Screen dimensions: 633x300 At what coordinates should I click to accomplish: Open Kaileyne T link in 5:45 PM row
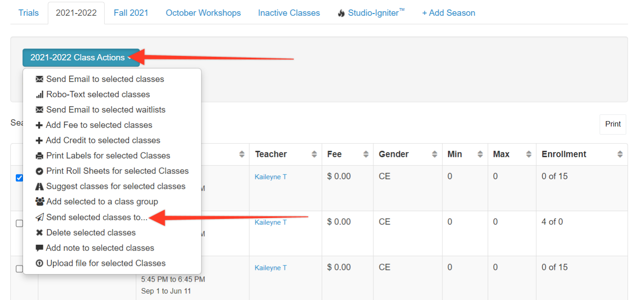tap(270, 268)
